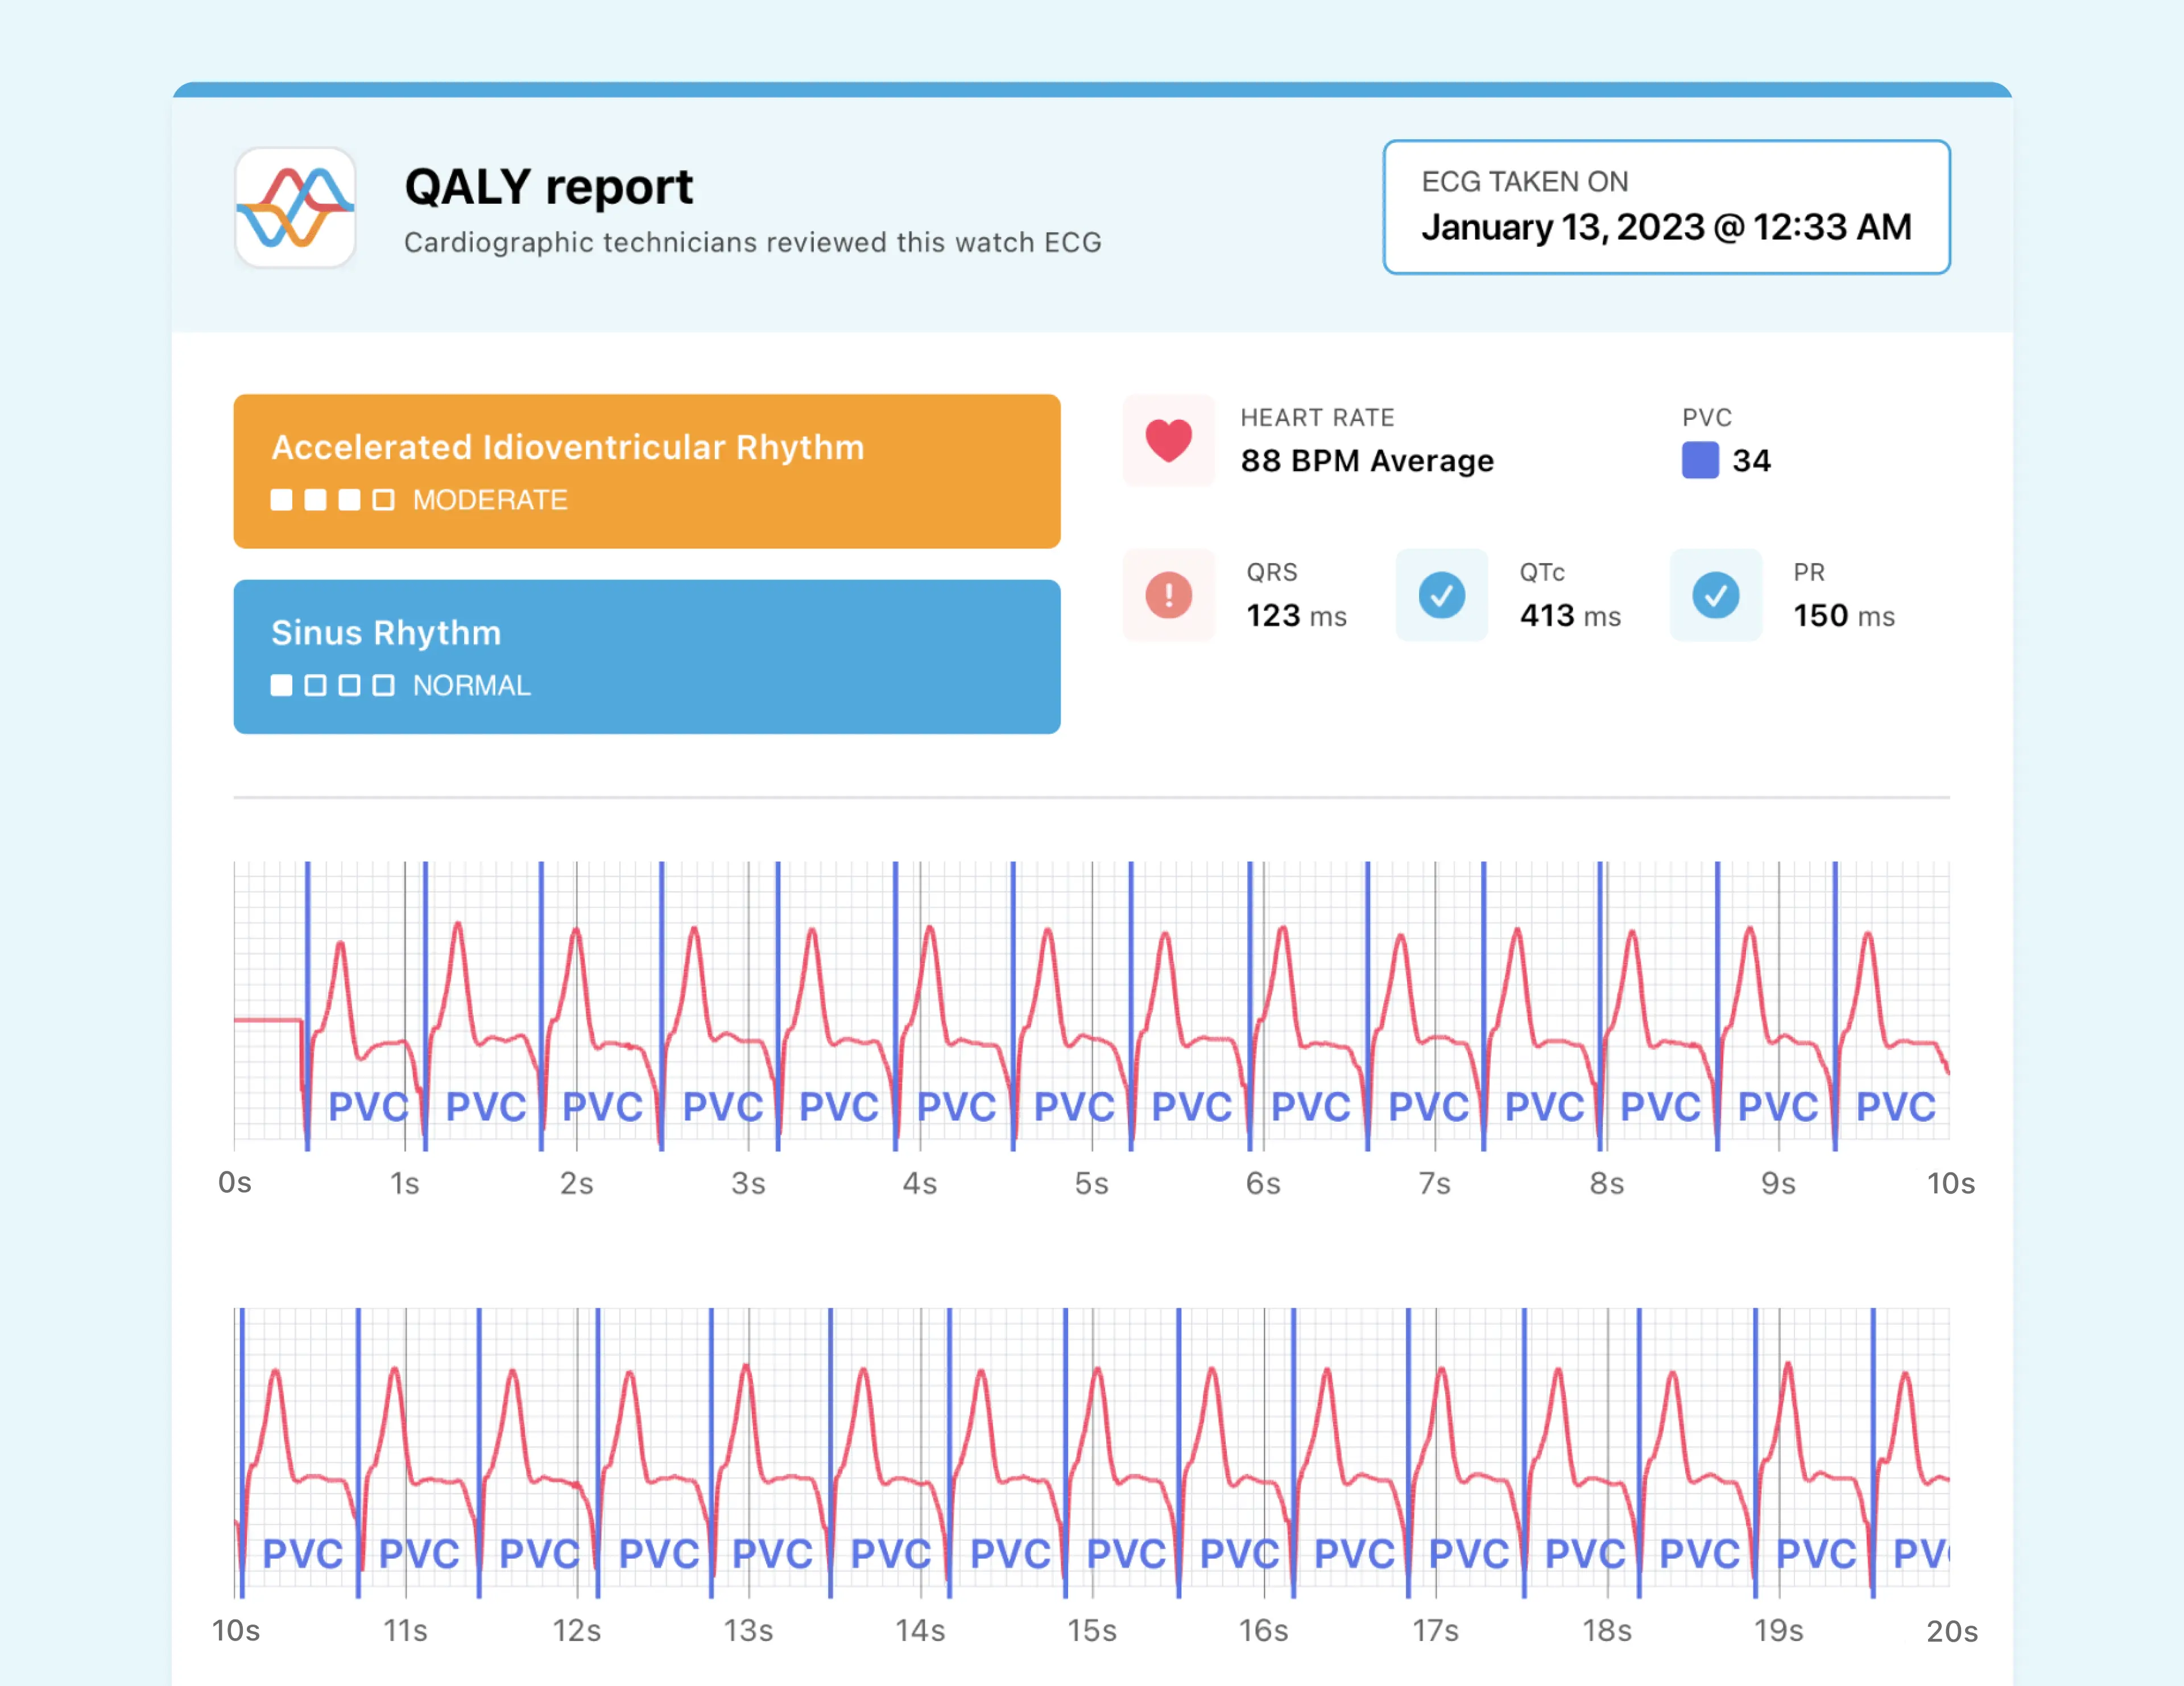Expand the Accelerated Idioventricular Rhythm banner
2184x1686 pixels.
(646, 471)
